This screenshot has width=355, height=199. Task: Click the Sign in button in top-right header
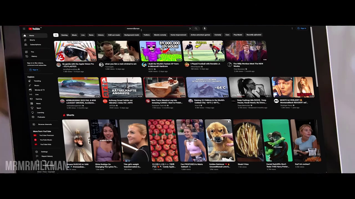point(302,28)
